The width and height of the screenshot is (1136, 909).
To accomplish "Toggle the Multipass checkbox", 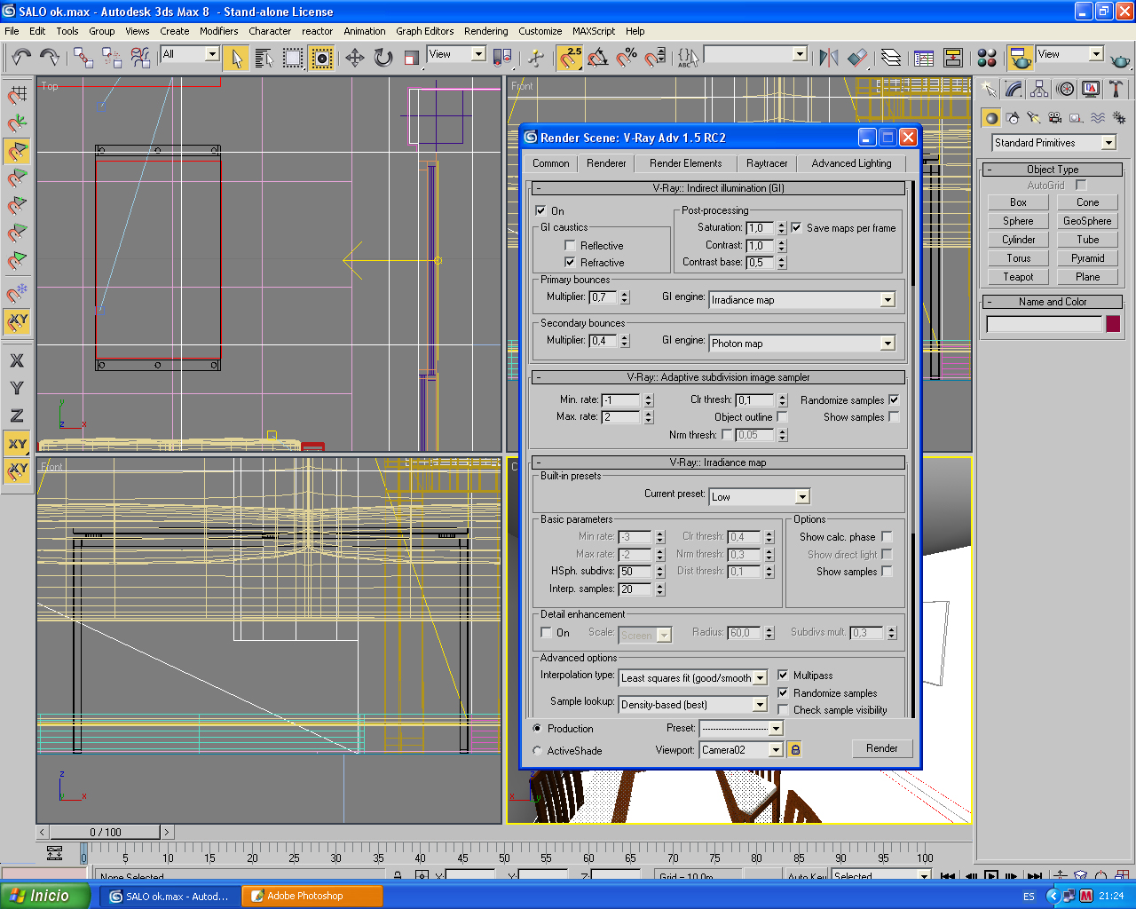I will pos(783,675).
